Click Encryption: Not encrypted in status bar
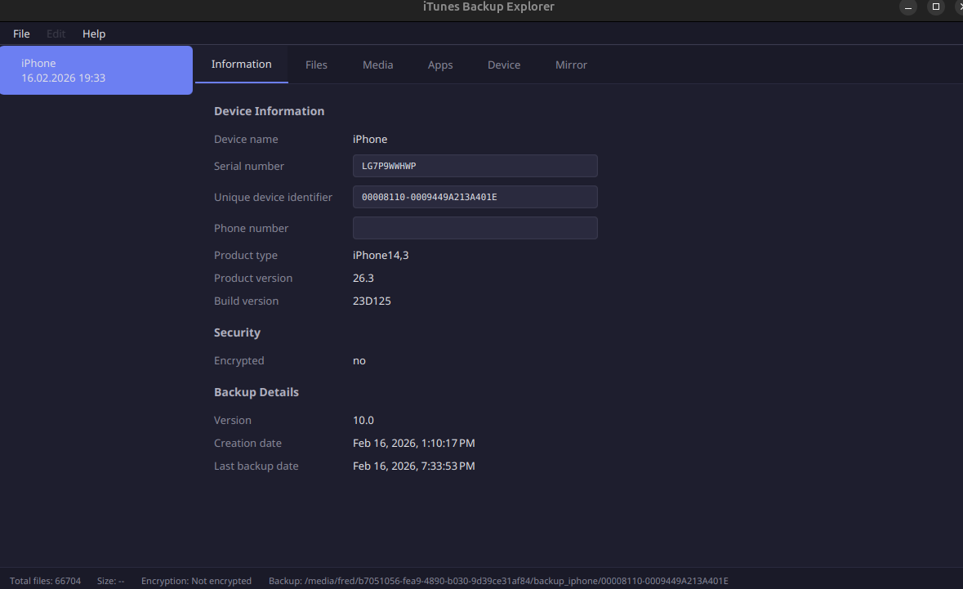 pyautogui.click(x=197, y=581)
